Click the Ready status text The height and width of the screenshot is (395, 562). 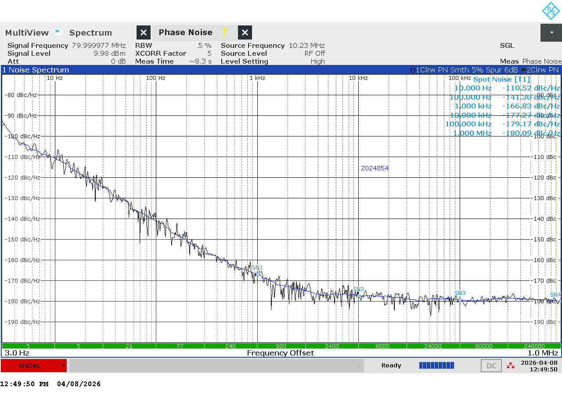391,366
